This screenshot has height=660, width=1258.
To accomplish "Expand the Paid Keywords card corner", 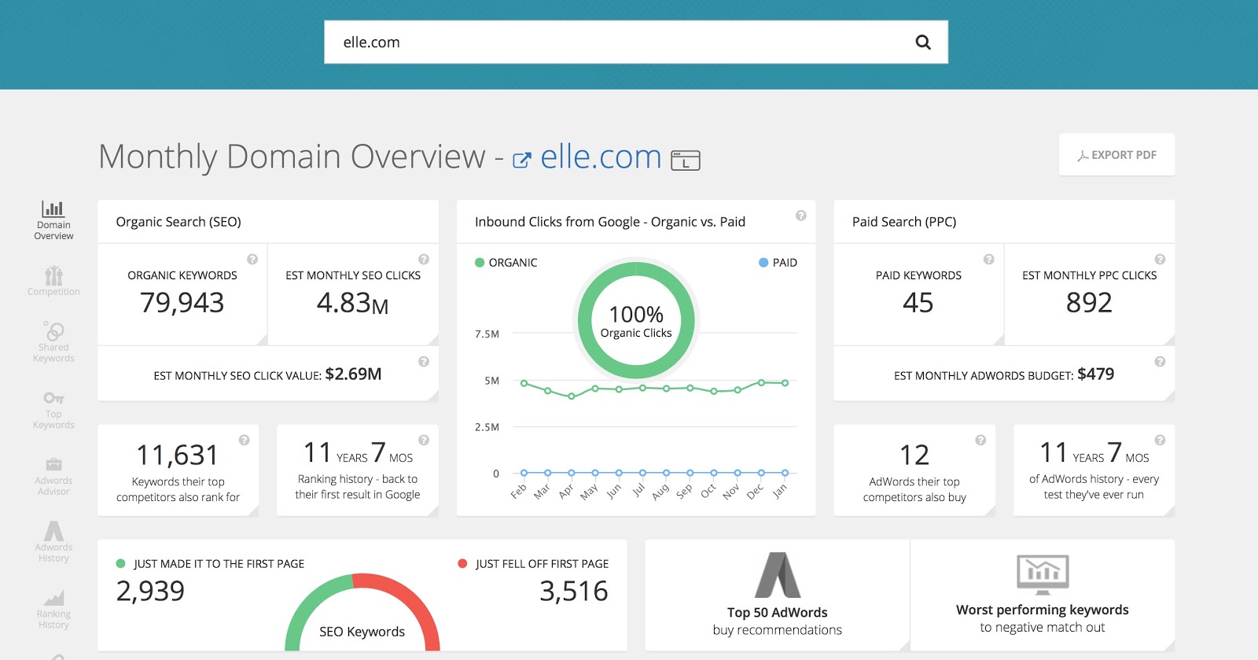I will (x=999, y=339).
